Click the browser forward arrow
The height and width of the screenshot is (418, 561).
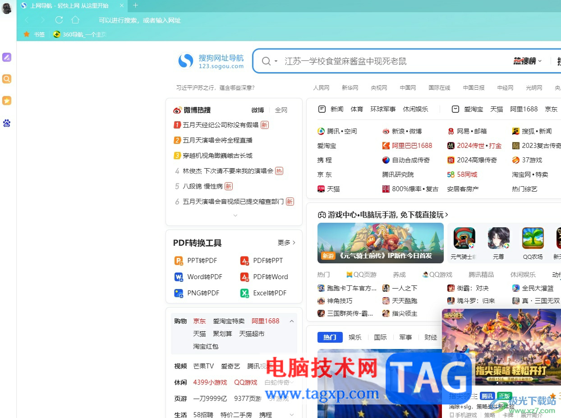[x=43, y=20]
